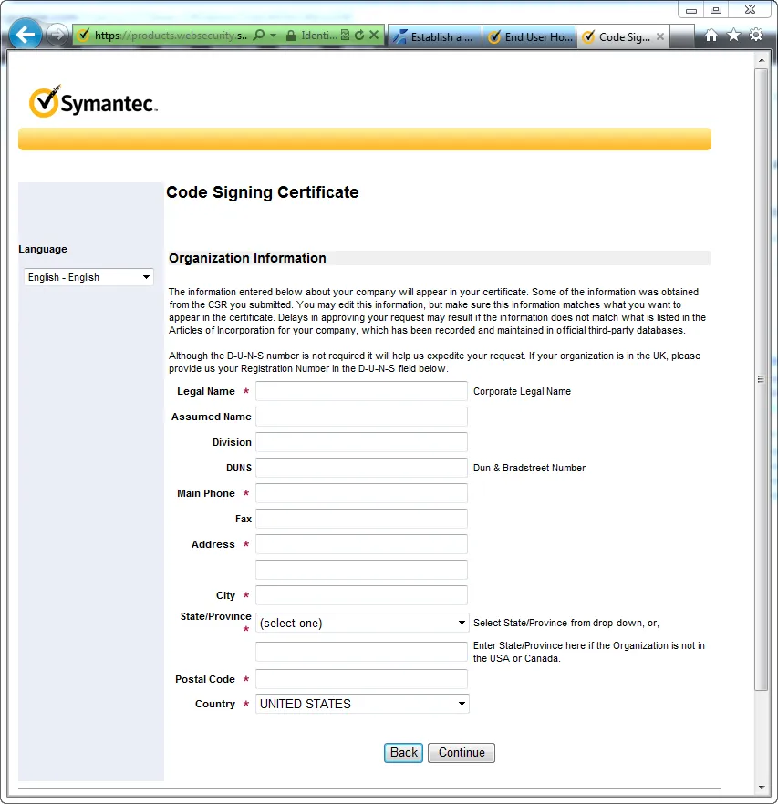Viewport: 778px width, 804px height.
Task: Click the DUNS input field
Action: coord(361,468)
